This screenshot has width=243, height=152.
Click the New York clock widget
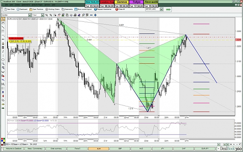(92, 4)
